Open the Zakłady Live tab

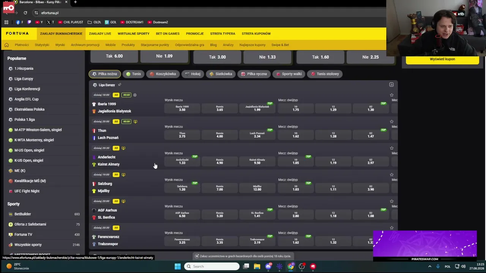tap(100, 34)
